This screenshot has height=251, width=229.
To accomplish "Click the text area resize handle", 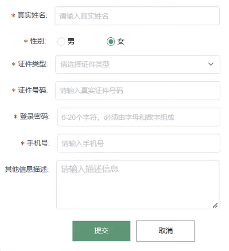I will [215, 206].
